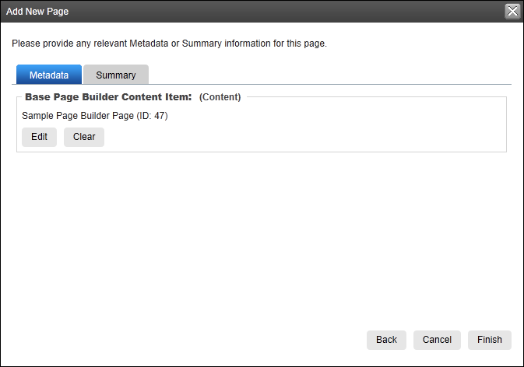
Task: Click empty title bar area beside title
Action: (x=284, y=12)
